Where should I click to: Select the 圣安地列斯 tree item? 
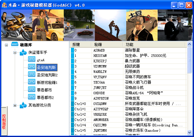(47, 68)
